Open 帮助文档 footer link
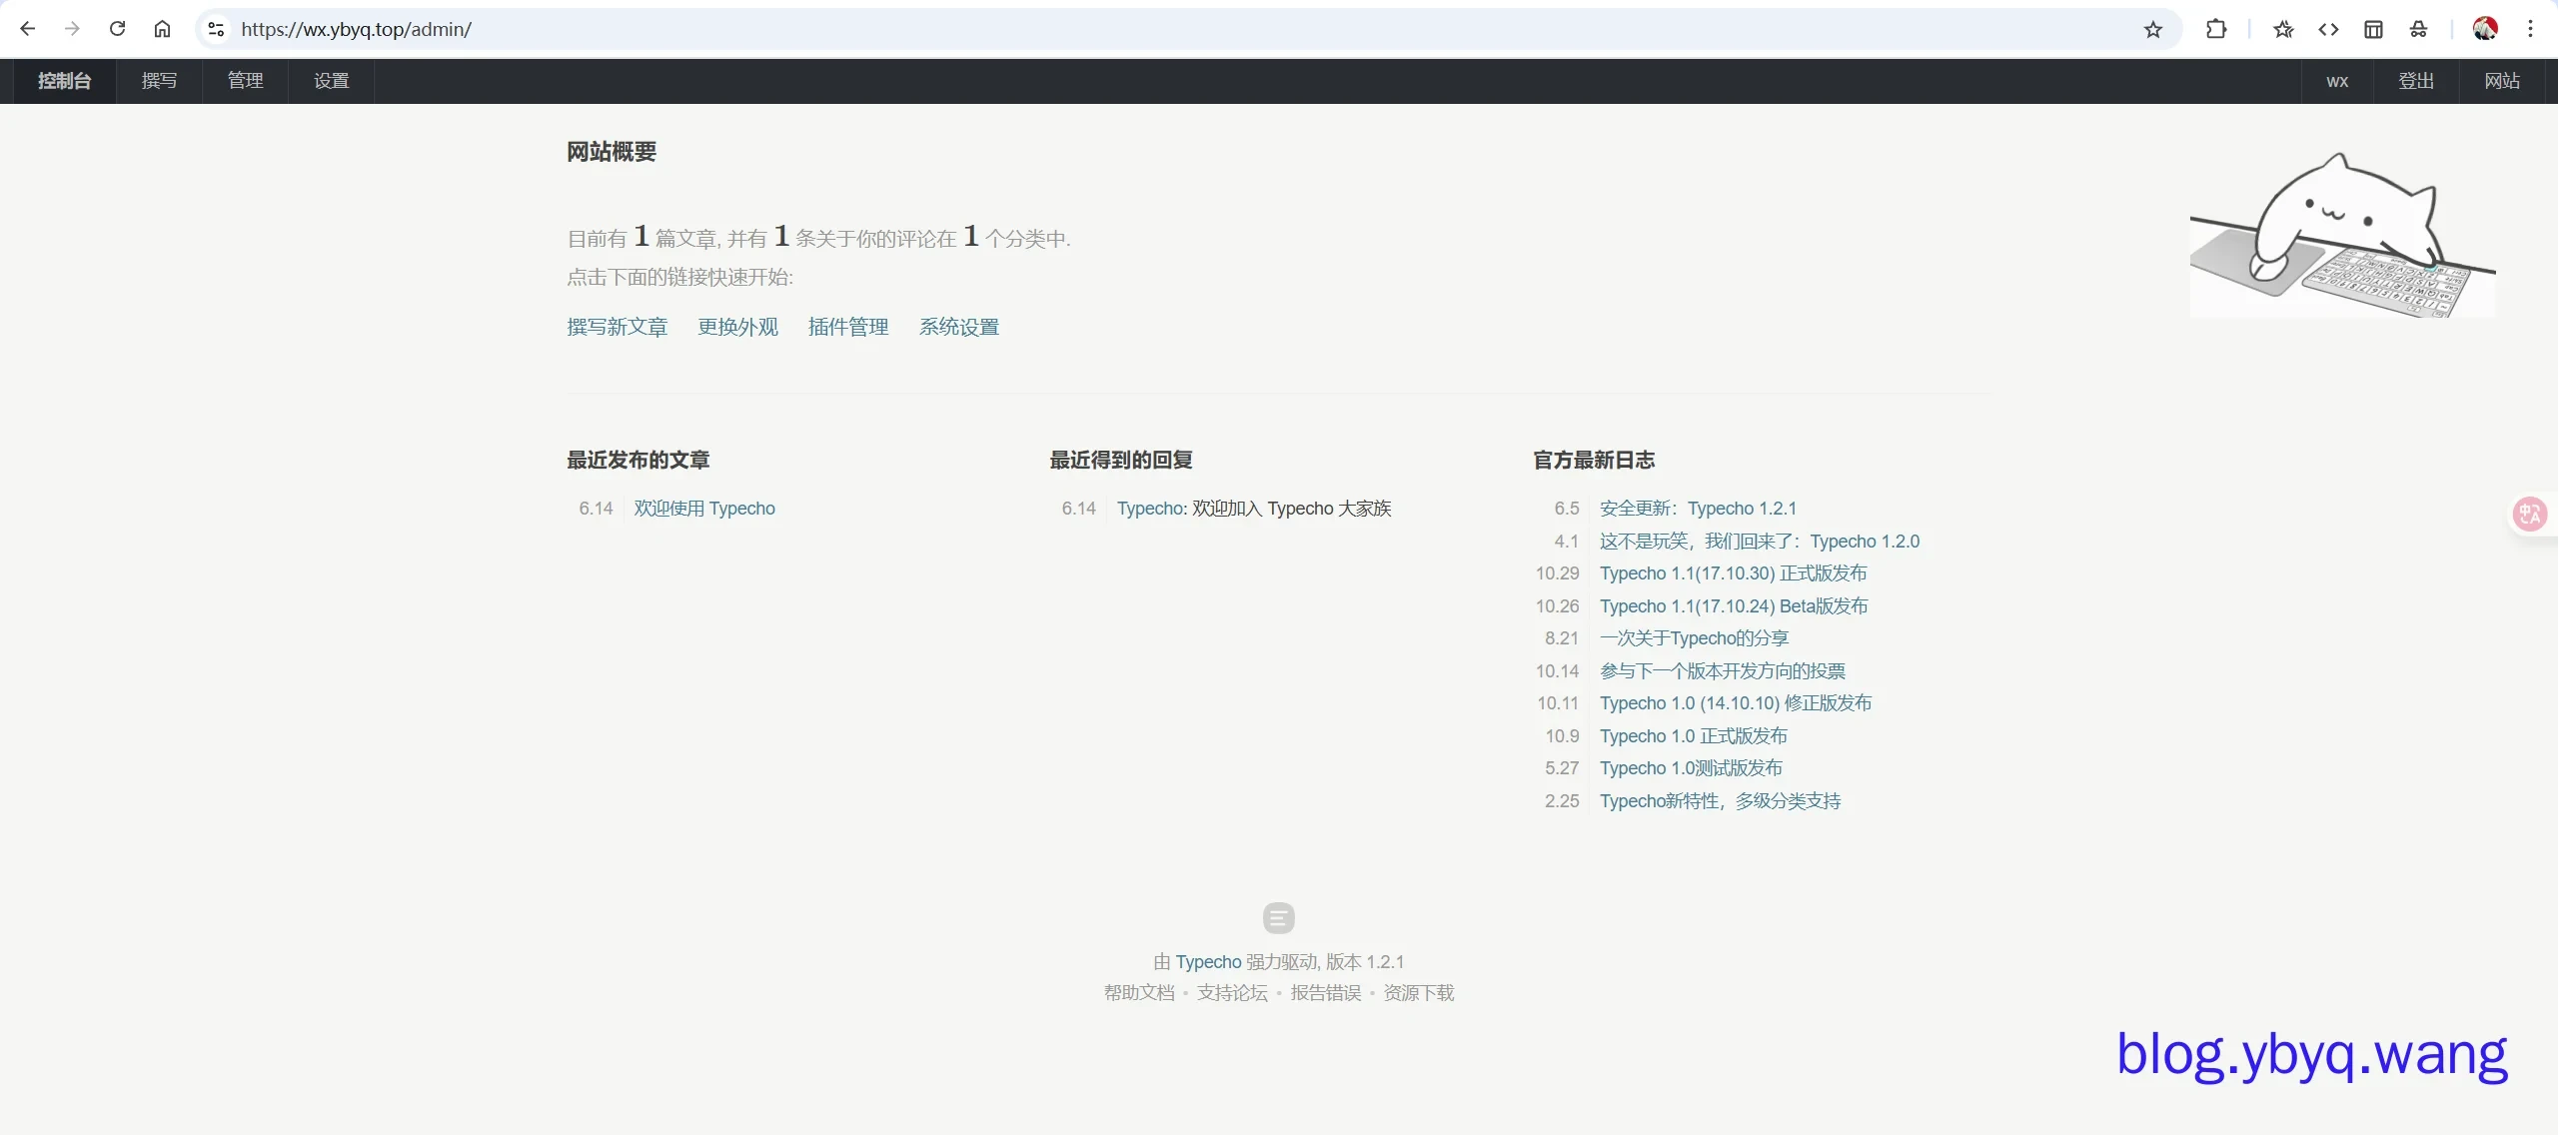Image resolution: width=2558 pixels, height=1135 pixels. [x=1139, y=993]
